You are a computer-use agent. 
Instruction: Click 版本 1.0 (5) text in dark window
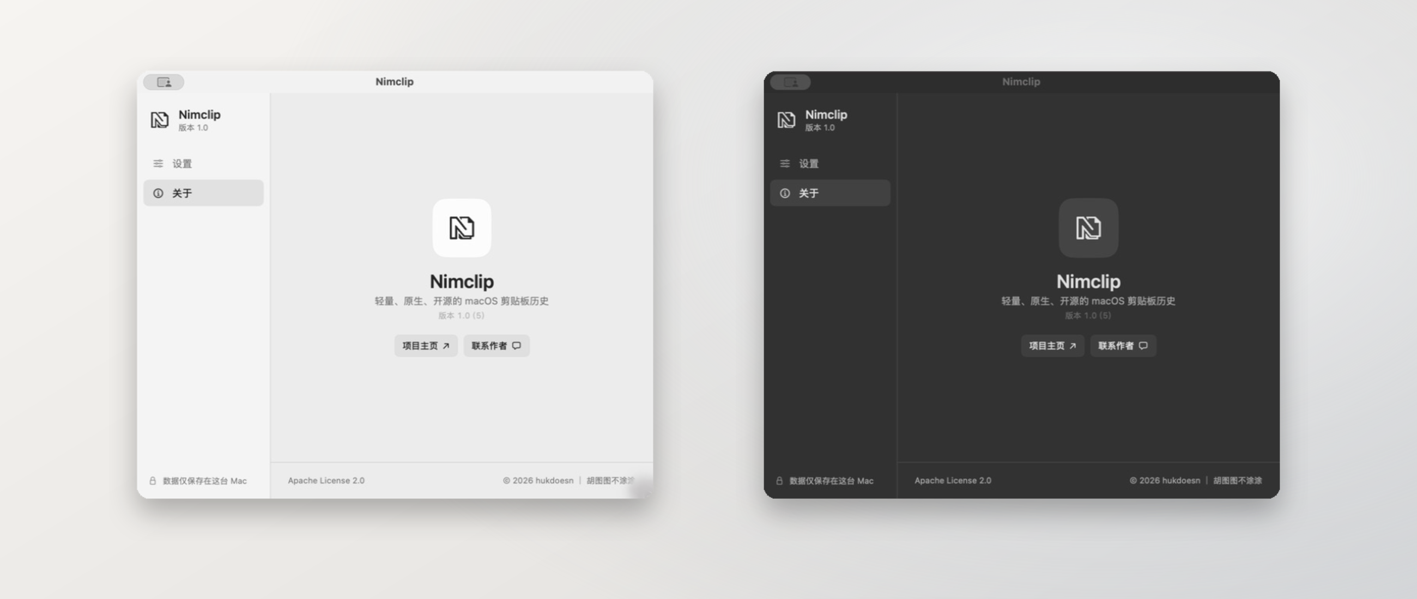click(1088, 316)
